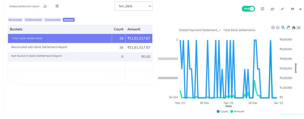
Task: Toggle the Amount legend series
Action: tap(237, 111)
